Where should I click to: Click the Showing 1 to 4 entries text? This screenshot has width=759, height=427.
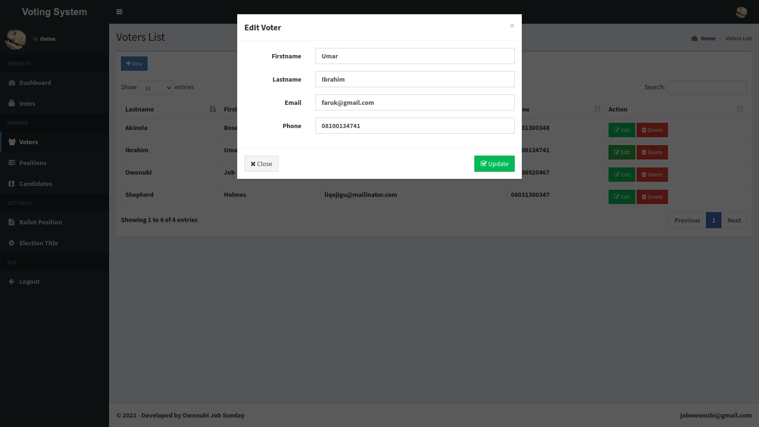tap(159, 220)
